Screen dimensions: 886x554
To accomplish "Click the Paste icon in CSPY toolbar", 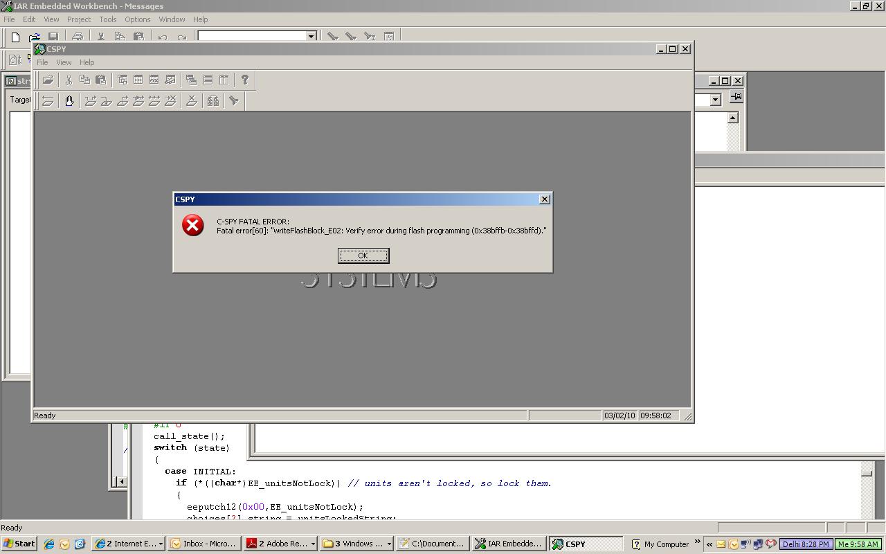I will [100, 80].
